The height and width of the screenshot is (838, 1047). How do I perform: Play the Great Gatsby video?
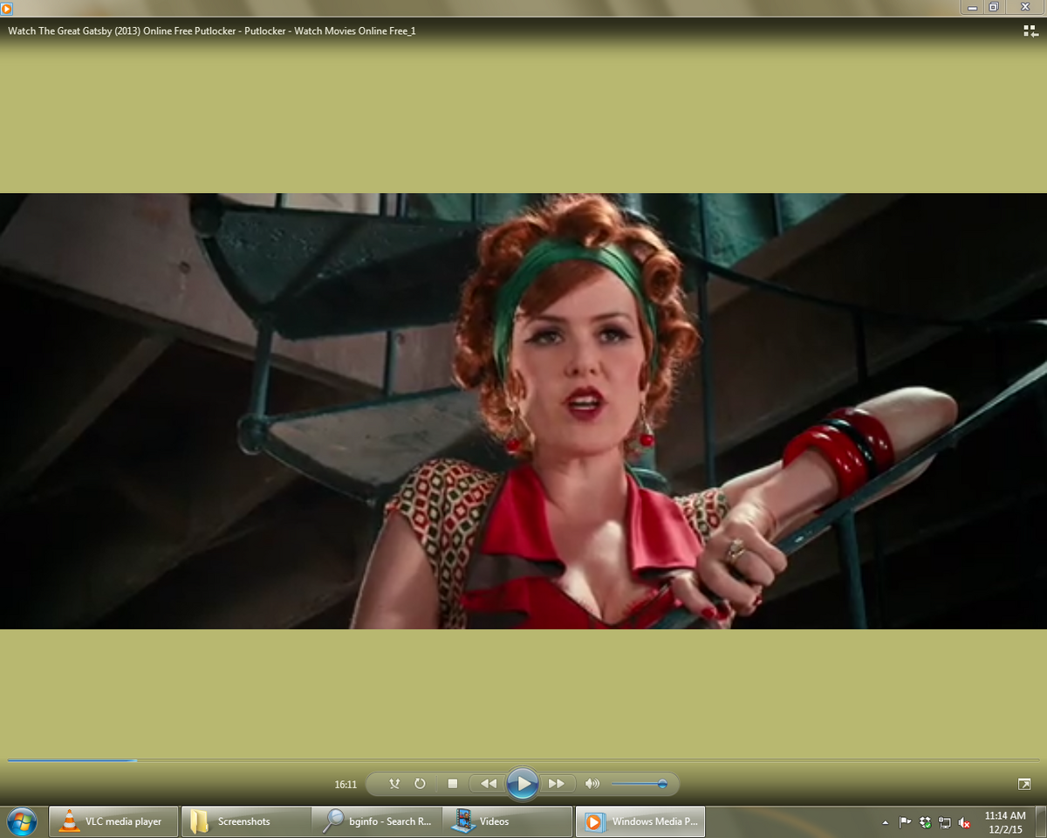523,784
